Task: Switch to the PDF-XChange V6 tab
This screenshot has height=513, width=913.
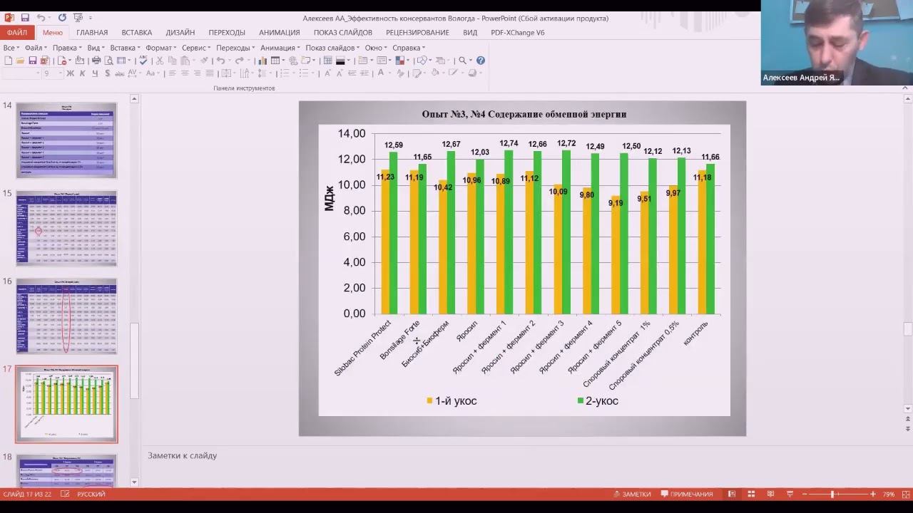Action: [x=518, y=32]
